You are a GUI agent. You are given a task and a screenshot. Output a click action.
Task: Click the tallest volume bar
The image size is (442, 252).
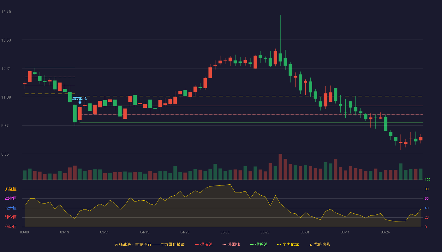[280, 167]
